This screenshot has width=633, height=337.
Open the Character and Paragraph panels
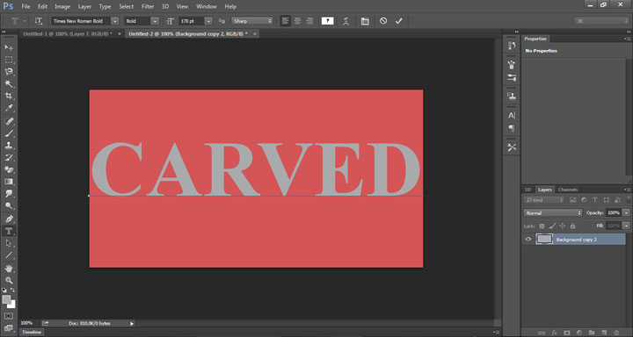(x=365, y=21)
